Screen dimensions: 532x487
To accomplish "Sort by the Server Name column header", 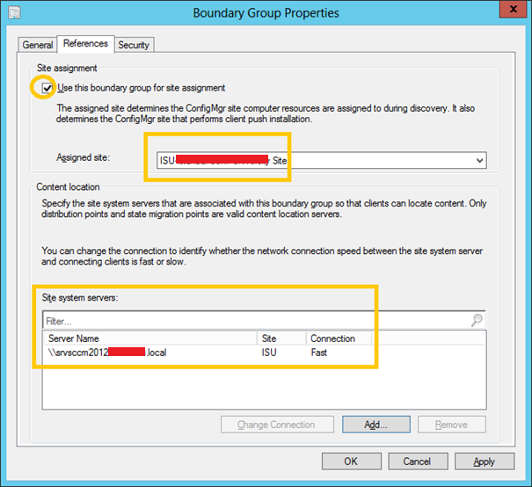I will pos(149,338).
